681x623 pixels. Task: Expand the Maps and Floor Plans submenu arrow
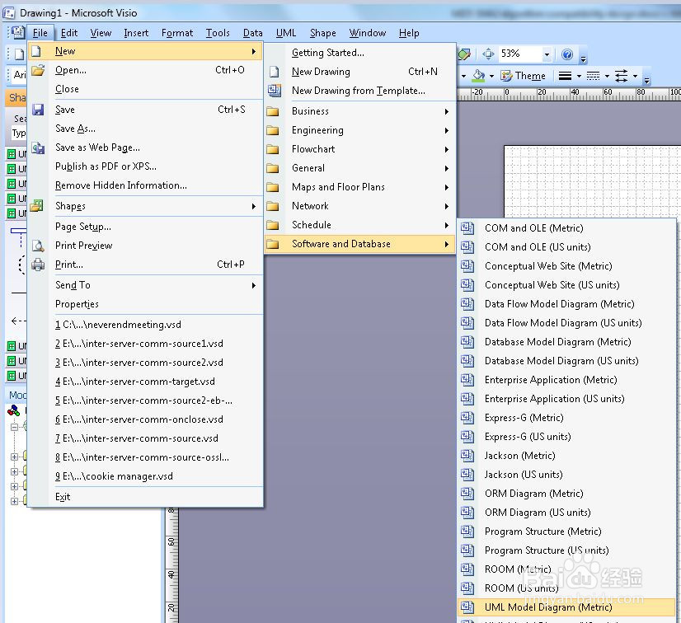coord(447,187)
